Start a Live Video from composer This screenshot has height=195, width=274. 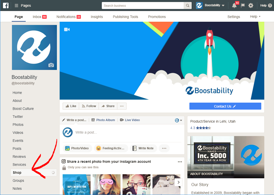tap(130, 120)
